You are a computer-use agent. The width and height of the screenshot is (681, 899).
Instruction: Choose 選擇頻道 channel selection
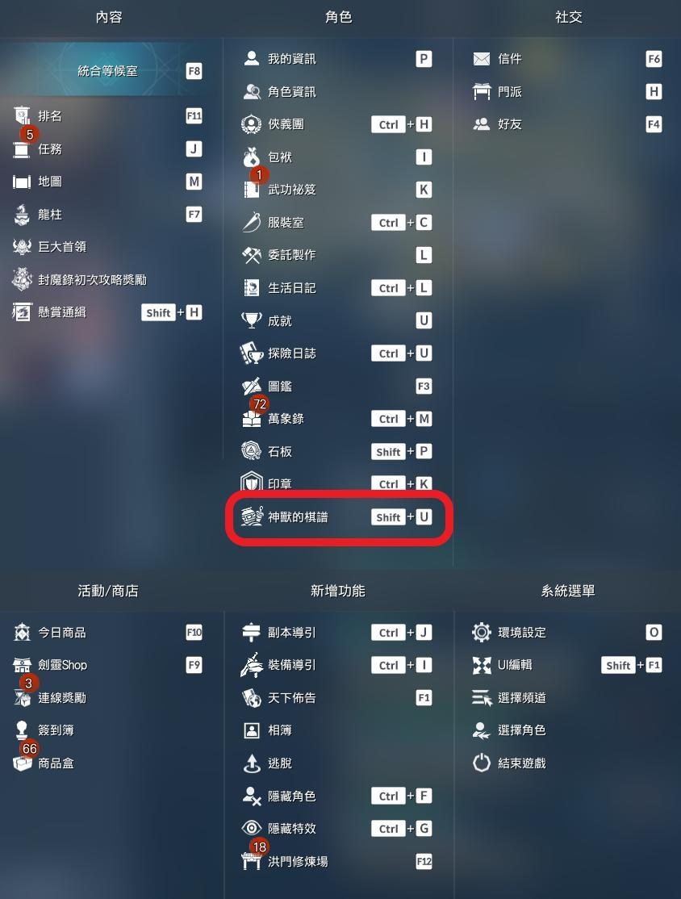pyautogui.click(x=567, y=697)
